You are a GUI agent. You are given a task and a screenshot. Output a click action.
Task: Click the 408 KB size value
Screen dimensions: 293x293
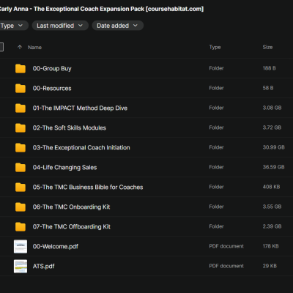coord(271,187)
